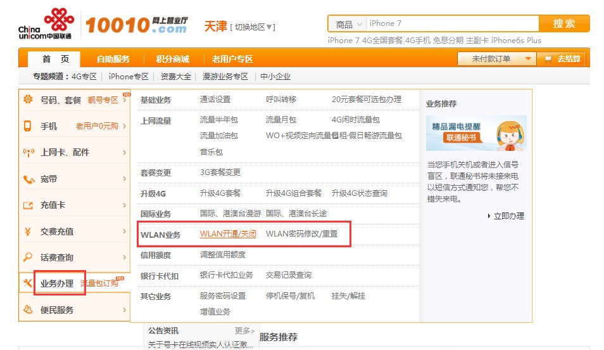604x350 pixels.
Task: Open the 呼叫转移 link
Action: coord(281,99)
